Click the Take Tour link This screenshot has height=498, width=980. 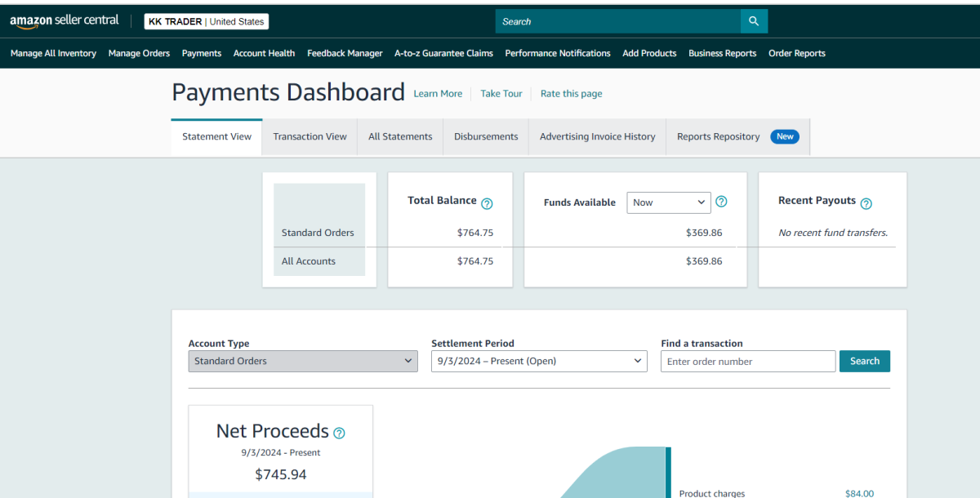501,94
